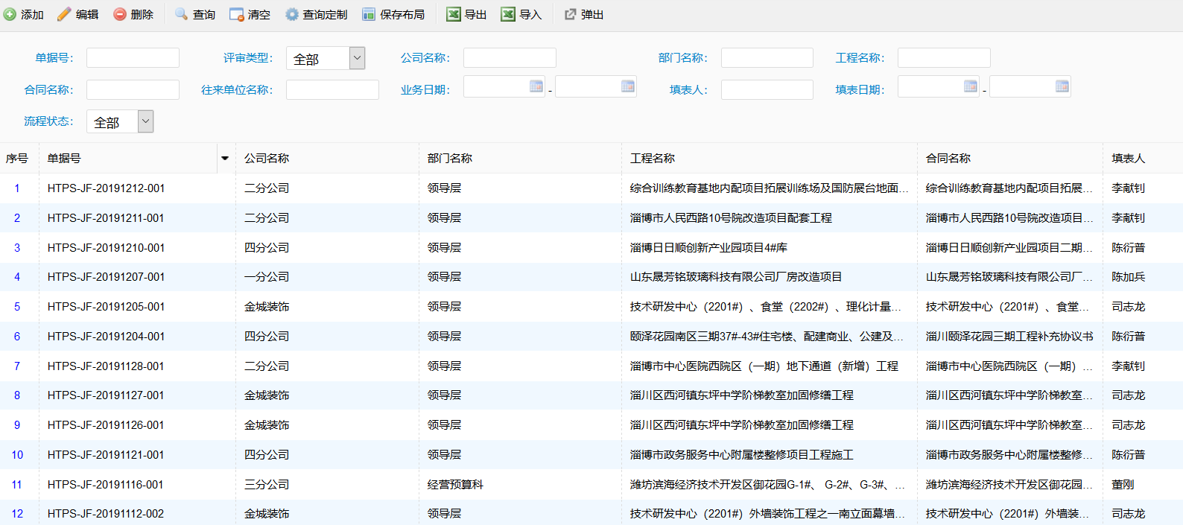The width and height of the screenshot is (1183, 525).
Task: Focus the 公司名称 input field
Action: pos(510,58)
